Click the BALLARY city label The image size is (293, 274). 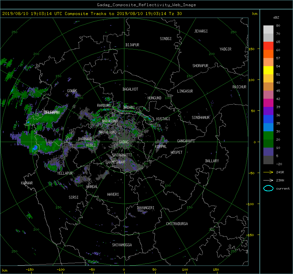click(x=212, y=161)
